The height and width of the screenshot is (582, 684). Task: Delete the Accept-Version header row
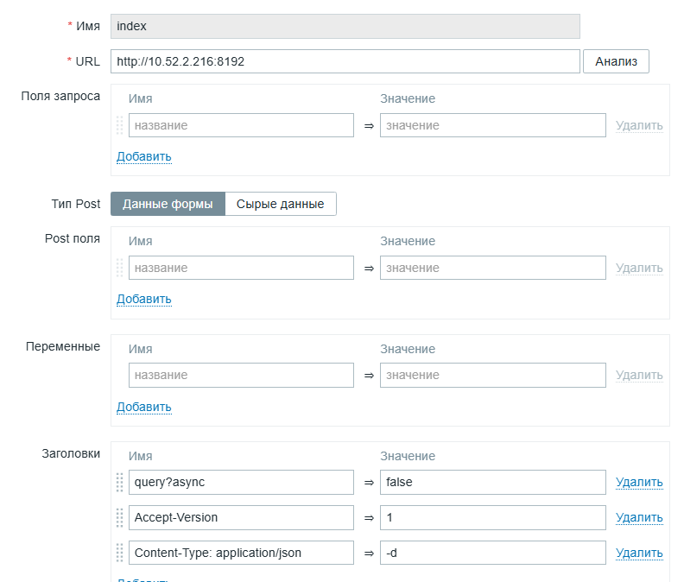pos(639,517)
